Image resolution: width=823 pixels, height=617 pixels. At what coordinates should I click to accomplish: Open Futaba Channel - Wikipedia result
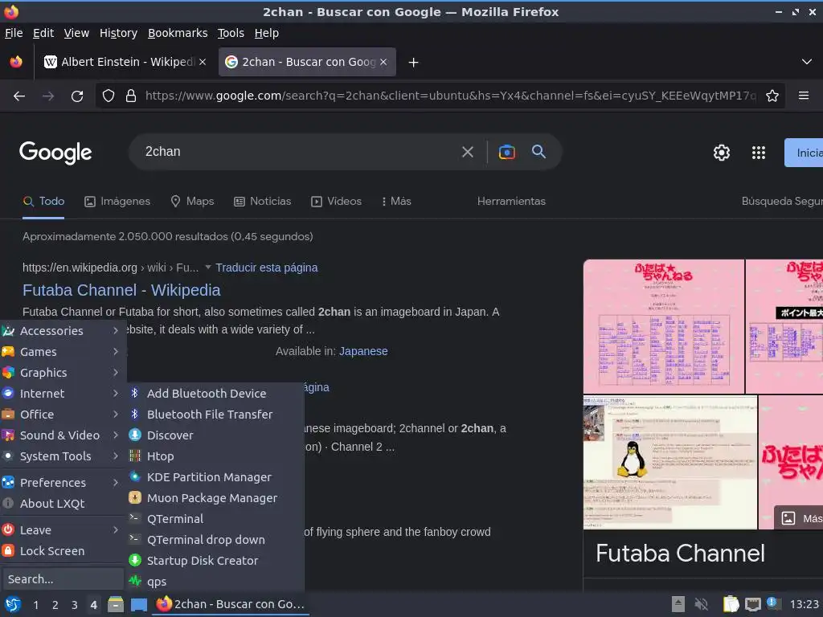point(121,291)
